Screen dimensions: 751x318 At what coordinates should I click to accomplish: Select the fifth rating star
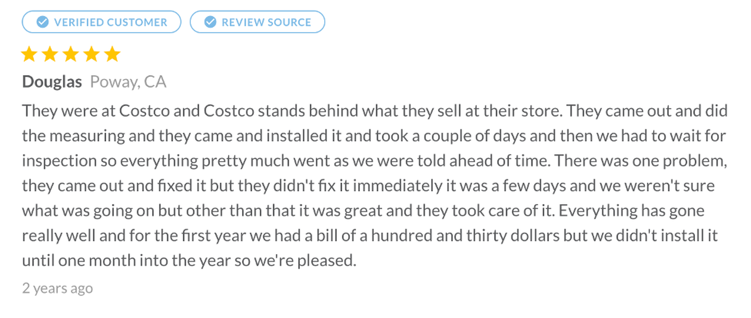(112, 54)
